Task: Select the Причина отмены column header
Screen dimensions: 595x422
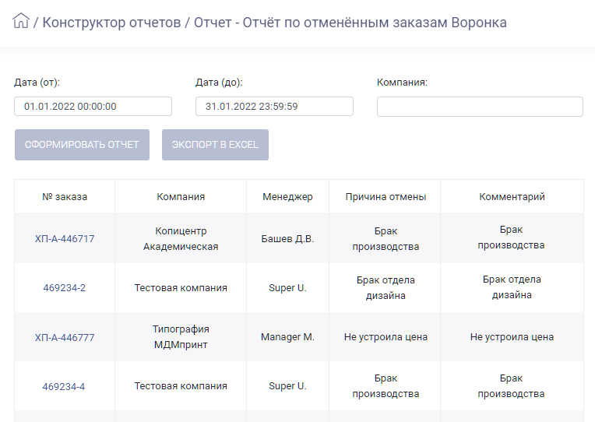Action: [x=386, y=196]
